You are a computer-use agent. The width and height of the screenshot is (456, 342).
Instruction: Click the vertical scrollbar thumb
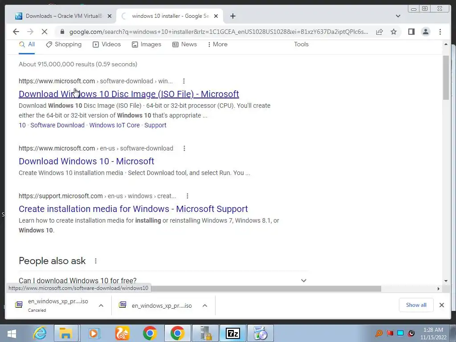tap(446, 77)
